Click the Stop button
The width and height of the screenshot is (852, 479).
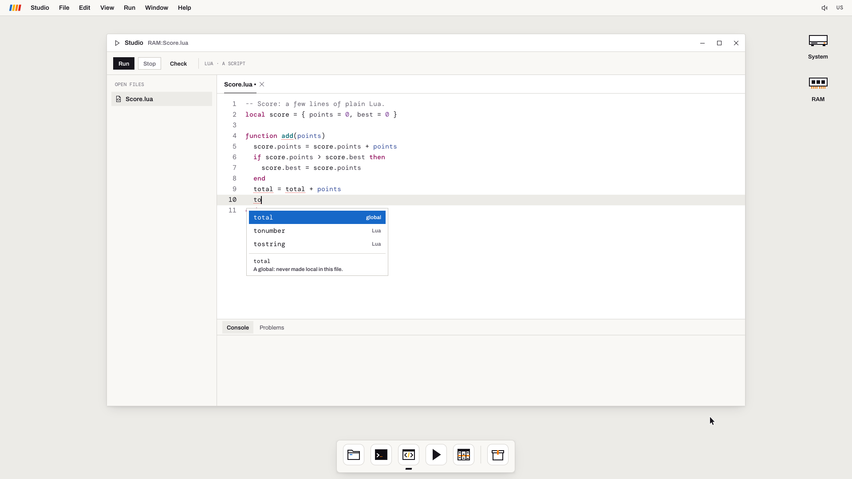point(150,63)
